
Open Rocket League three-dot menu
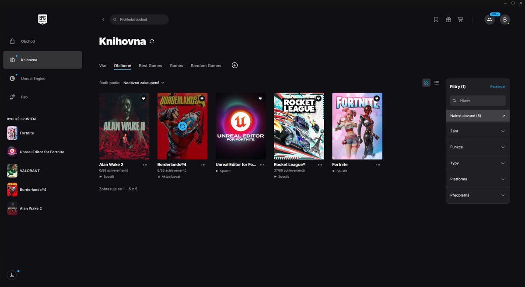(x=320, y=165)
